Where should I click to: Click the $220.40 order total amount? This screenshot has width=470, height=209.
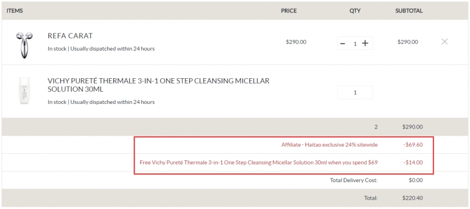(413, 198)
